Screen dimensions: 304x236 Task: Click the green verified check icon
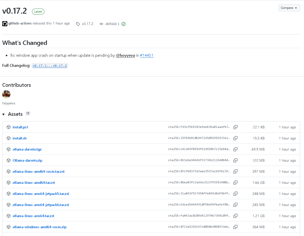coord(124,24)
